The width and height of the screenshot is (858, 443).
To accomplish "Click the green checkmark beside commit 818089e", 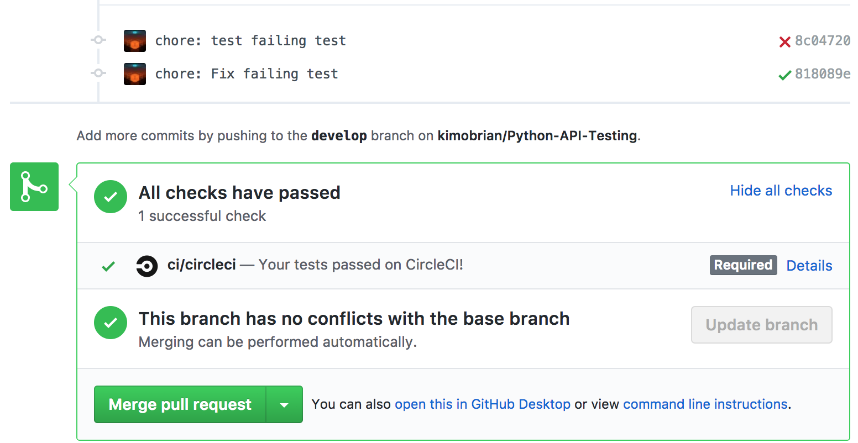I will click(x=784, y=75).
